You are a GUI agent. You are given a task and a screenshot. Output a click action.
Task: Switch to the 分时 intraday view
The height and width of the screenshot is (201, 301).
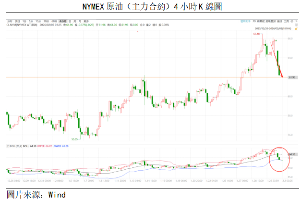coord(9,21)
